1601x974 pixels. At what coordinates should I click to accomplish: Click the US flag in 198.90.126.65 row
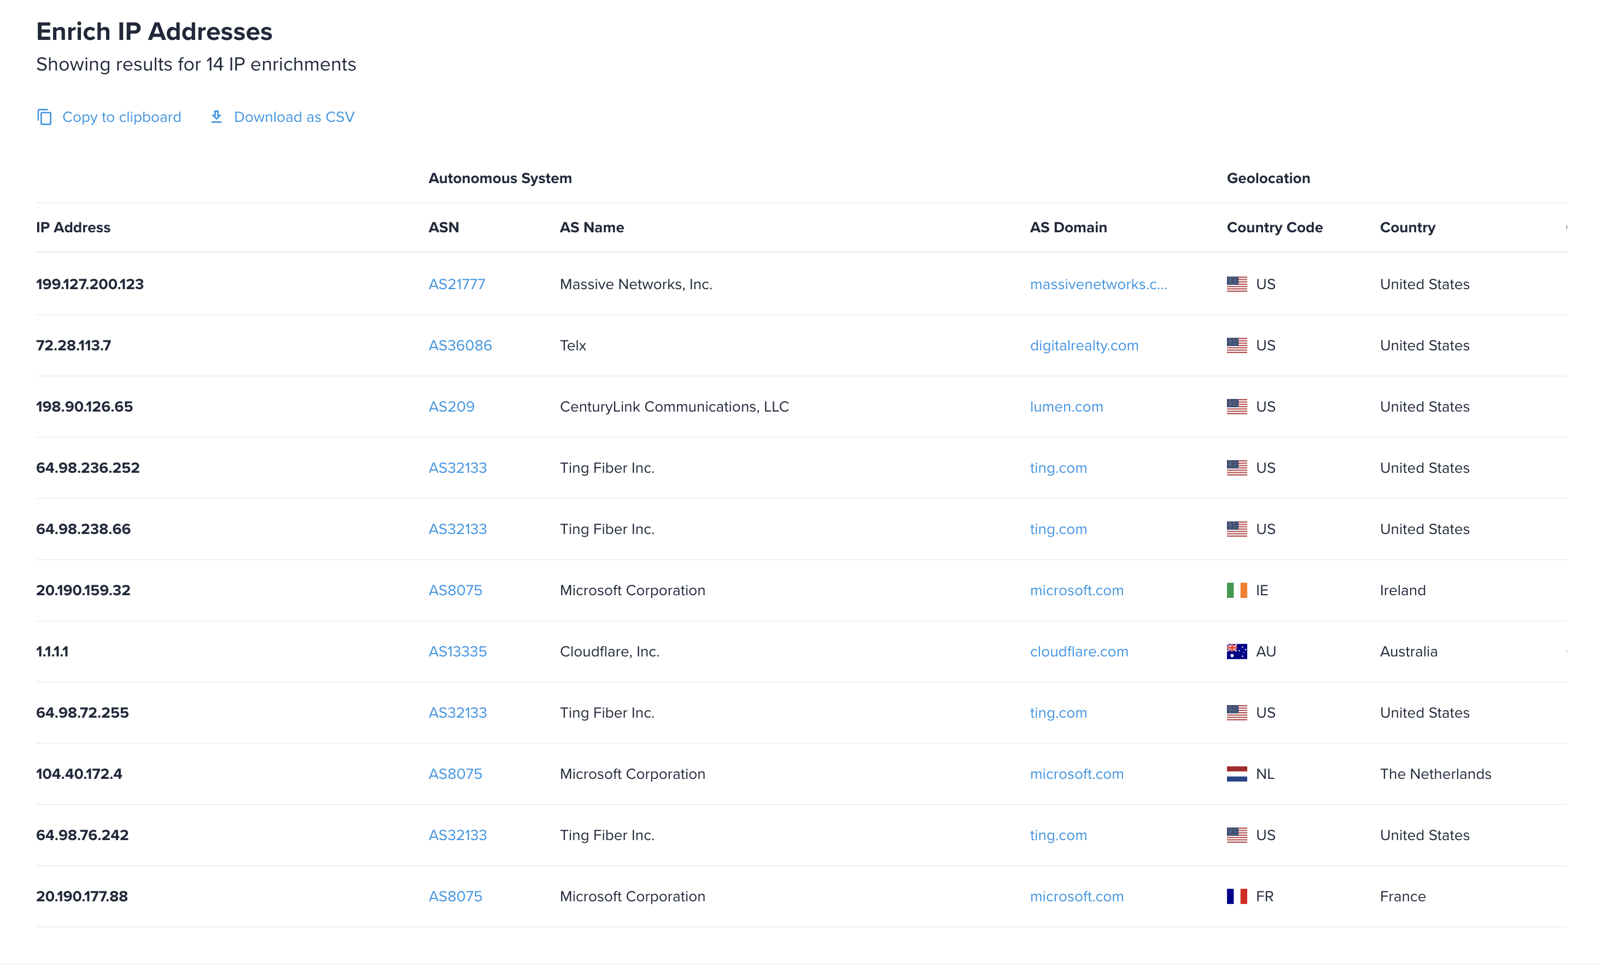click(x=1236, y=407)
